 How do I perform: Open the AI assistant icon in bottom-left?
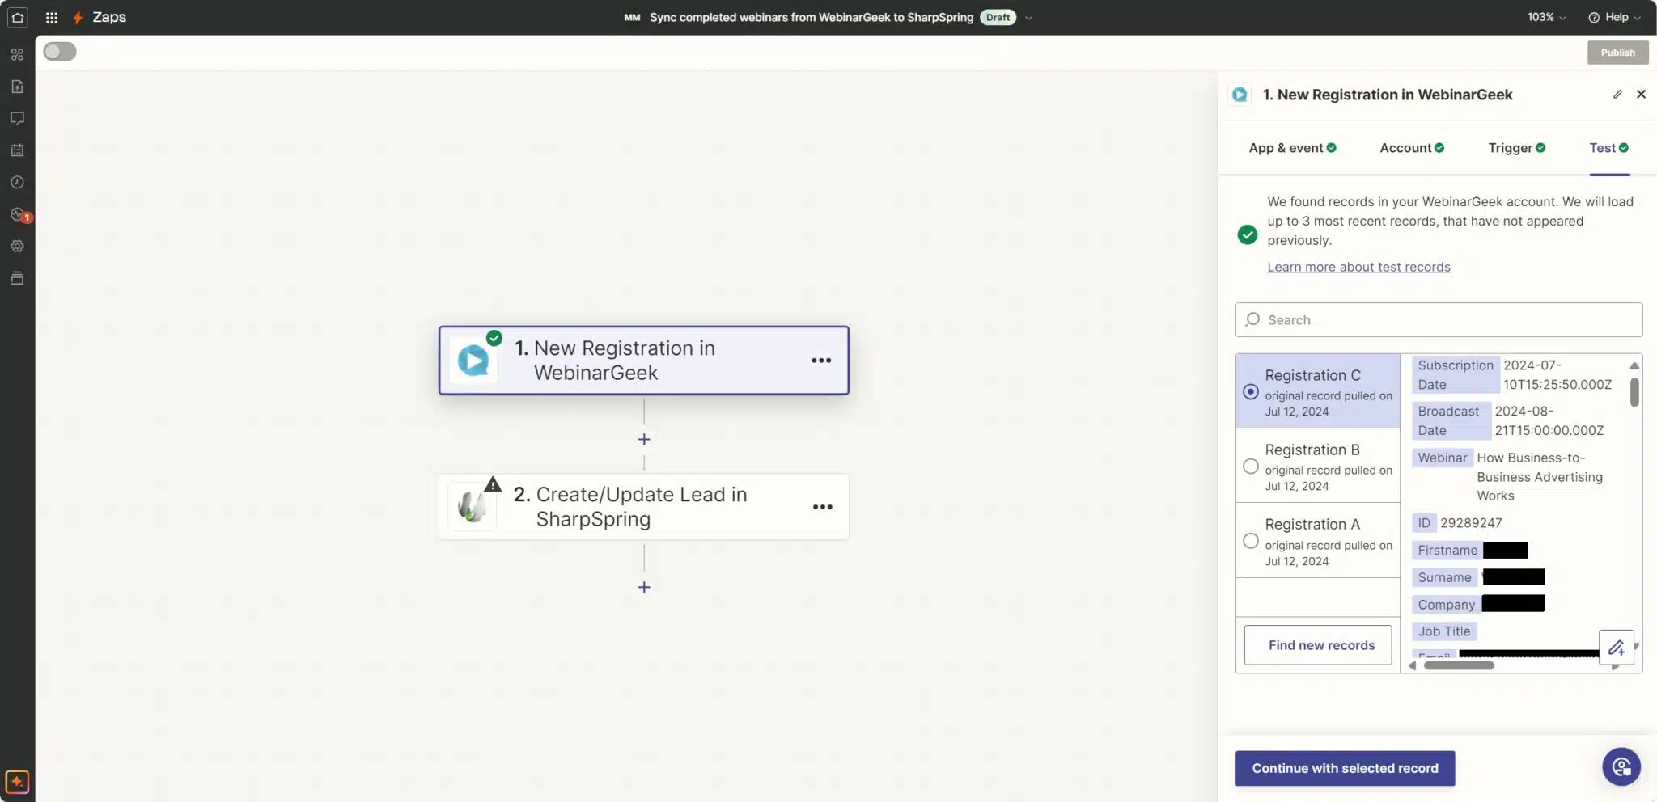(17, 782)
